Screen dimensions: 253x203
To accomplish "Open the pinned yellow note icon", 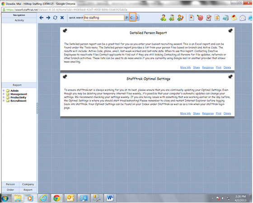I will point(234,18).
